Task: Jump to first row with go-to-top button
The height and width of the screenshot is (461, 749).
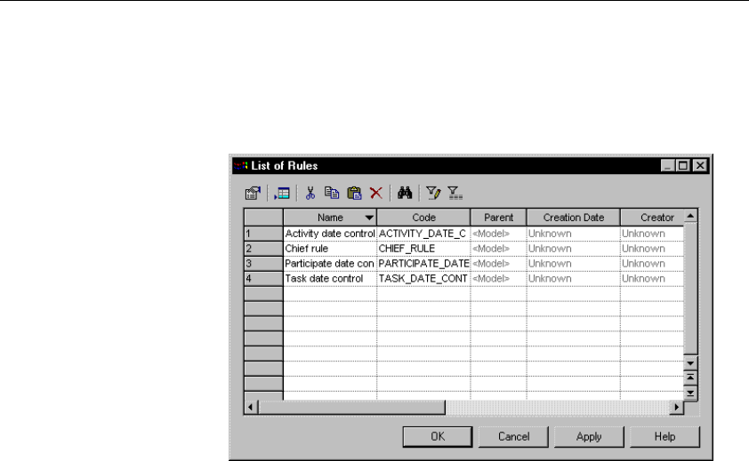Action: point(690,378)
